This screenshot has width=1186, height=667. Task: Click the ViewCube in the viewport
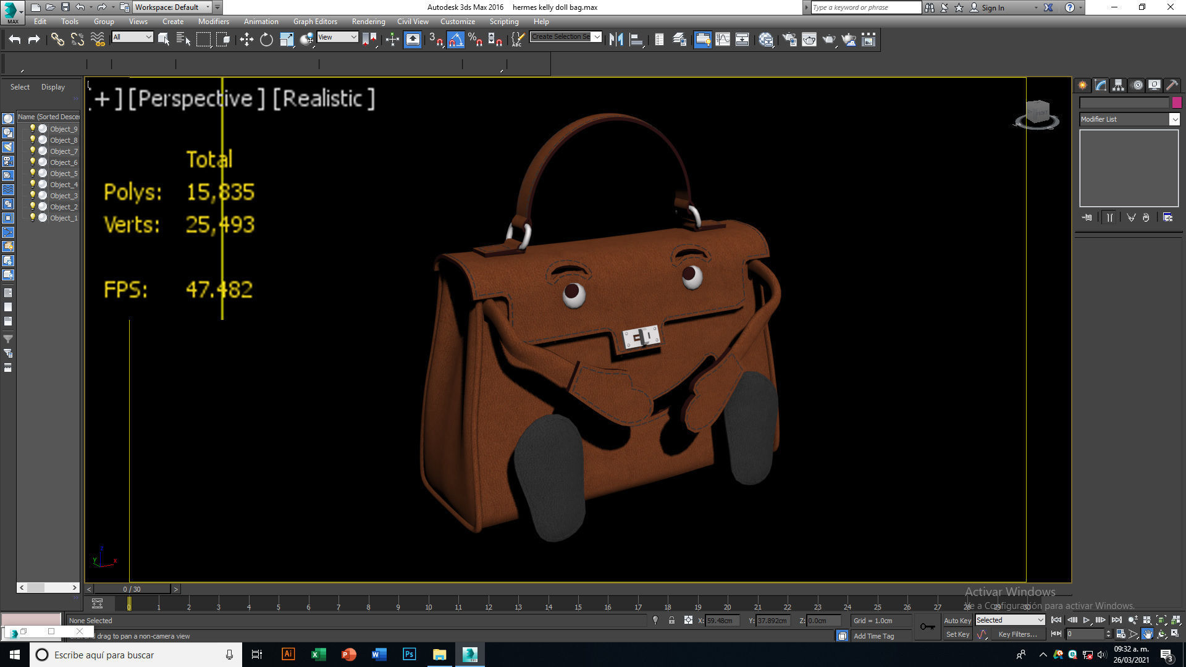pyautogui.click(x=1037, y=114)
